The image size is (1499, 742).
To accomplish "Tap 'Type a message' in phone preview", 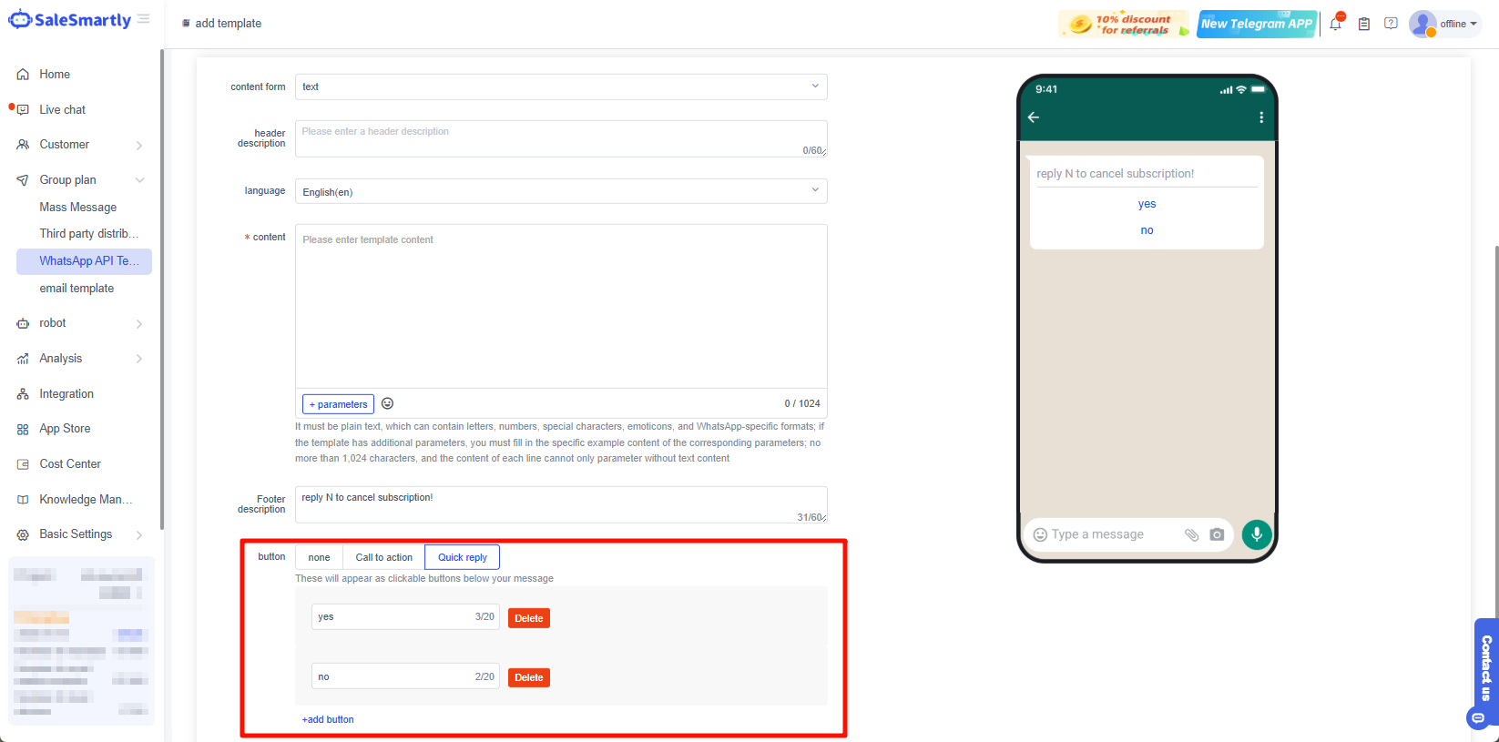I will 1097,534.
